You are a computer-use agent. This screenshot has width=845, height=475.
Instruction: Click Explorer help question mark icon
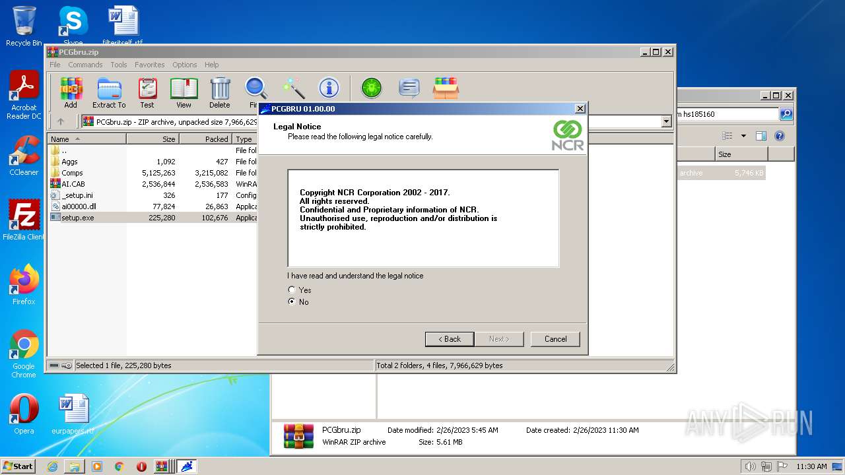click(x=780, y=136)
